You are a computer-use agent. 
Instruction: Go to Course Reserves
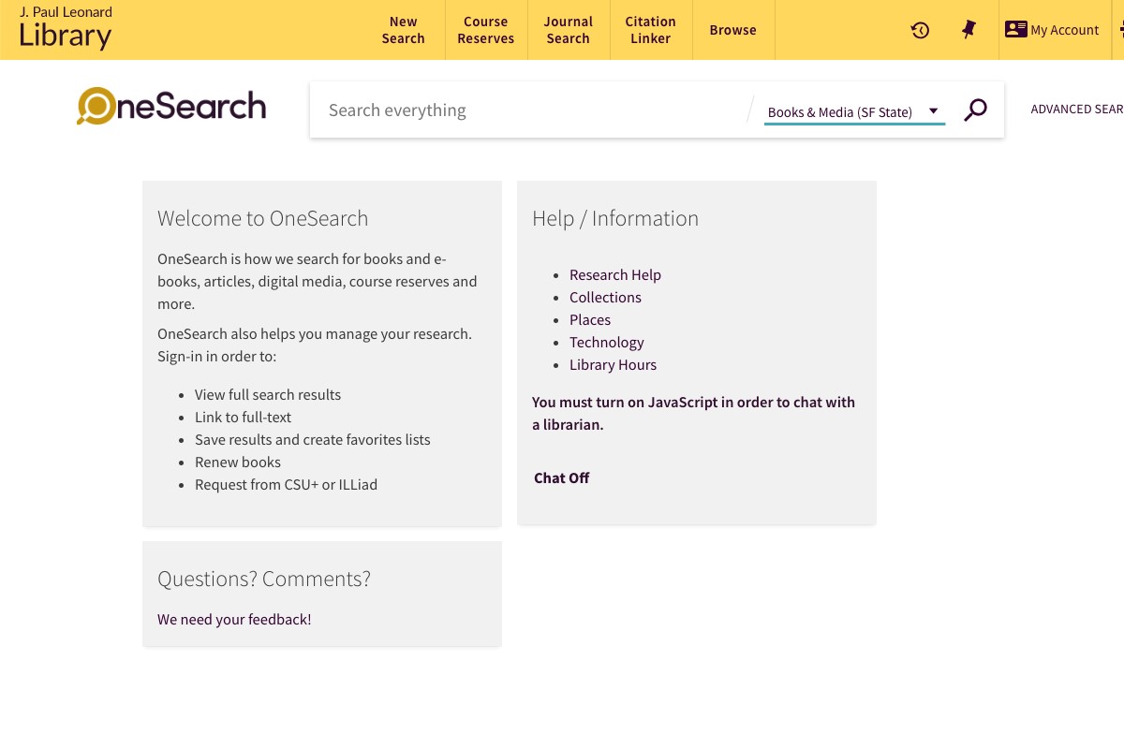click(x=485, y=30)
